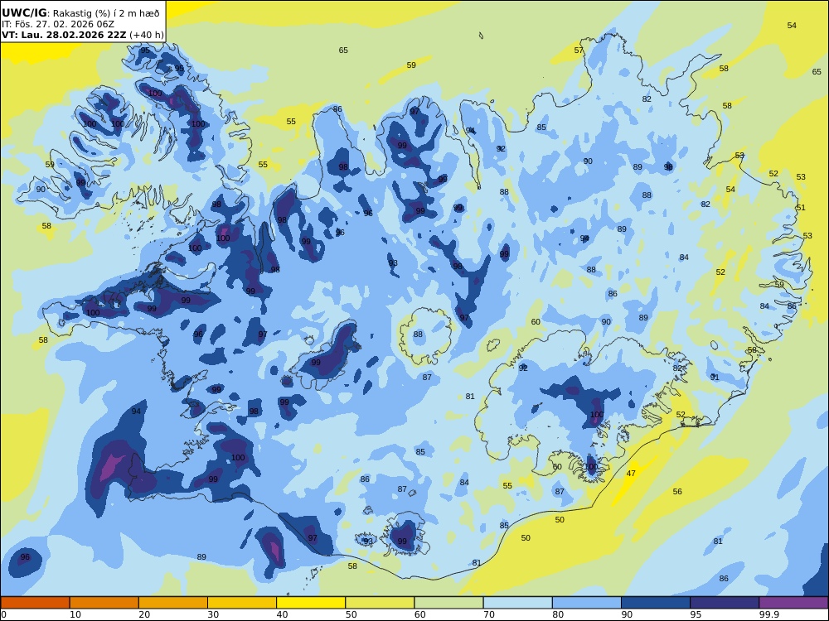
Task: Click the pale blue 70–80 legend swatch
Action: (517, 603)
